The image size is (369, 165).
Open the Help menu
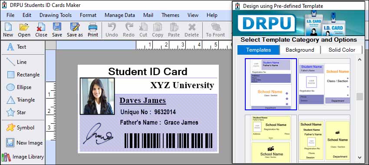pos(212,15)
